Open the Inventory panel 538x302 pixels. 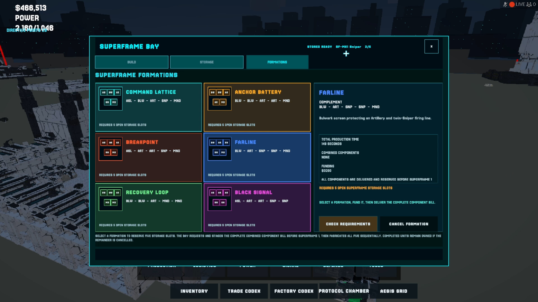194,291
